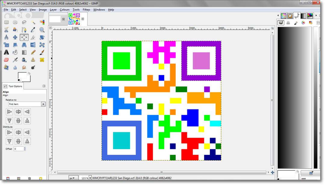Close the QR code image tab
The height and width of the screenshot is (185, 325).
click(x=83, y=19)
